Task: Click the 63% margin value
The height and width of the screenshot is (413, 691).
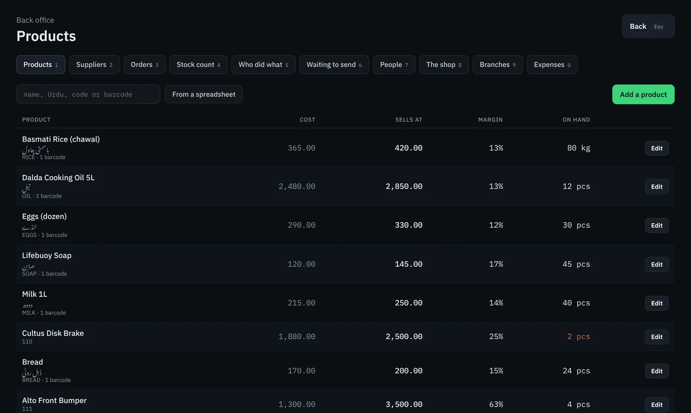Action: tap(496, 404)
